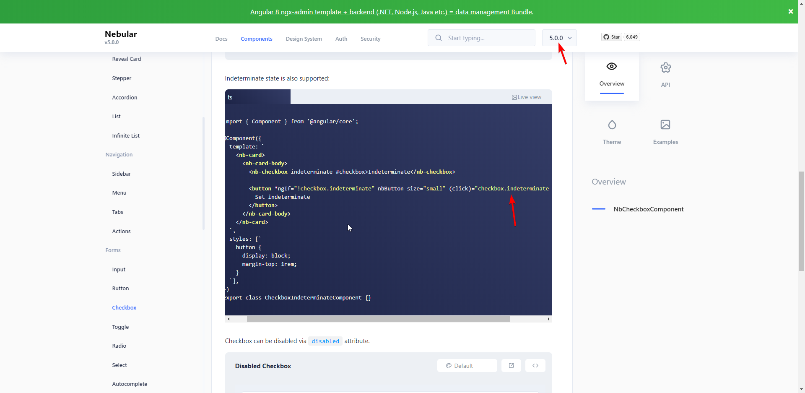Open the Docs menu item
Viewport: 805px width, 393px height.
tap(221, 39)
